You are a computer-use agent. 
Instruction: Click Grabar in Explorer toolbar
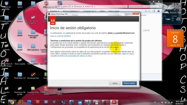click(x=102, y=11)
